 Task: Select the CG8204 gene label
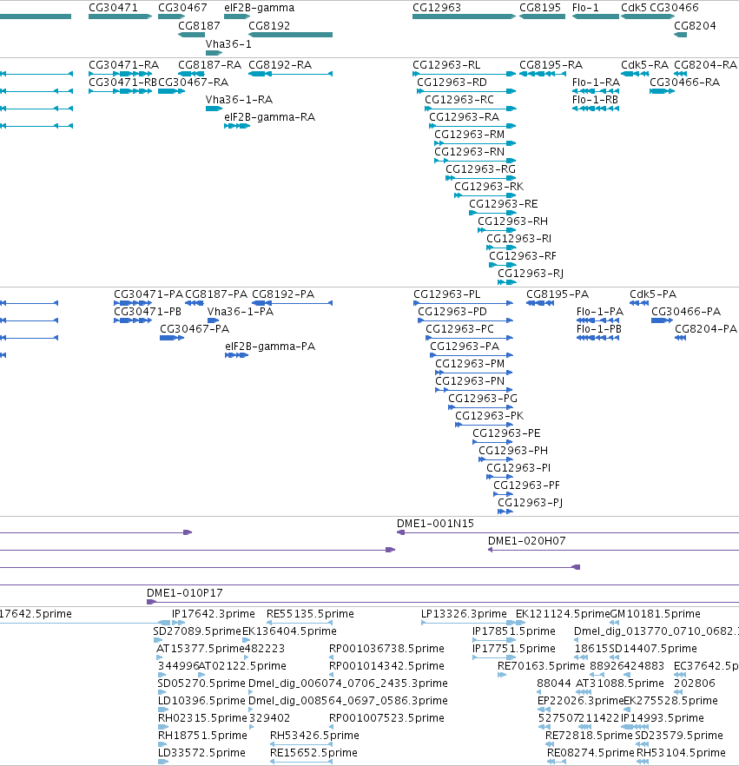click(x=695, y=26)
